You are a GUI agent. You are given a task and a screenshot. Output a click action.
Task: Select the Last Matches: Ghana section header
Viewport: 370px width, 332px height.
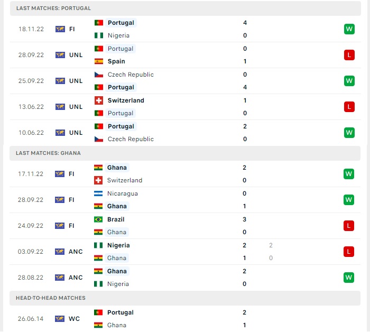tap(49, 153)
